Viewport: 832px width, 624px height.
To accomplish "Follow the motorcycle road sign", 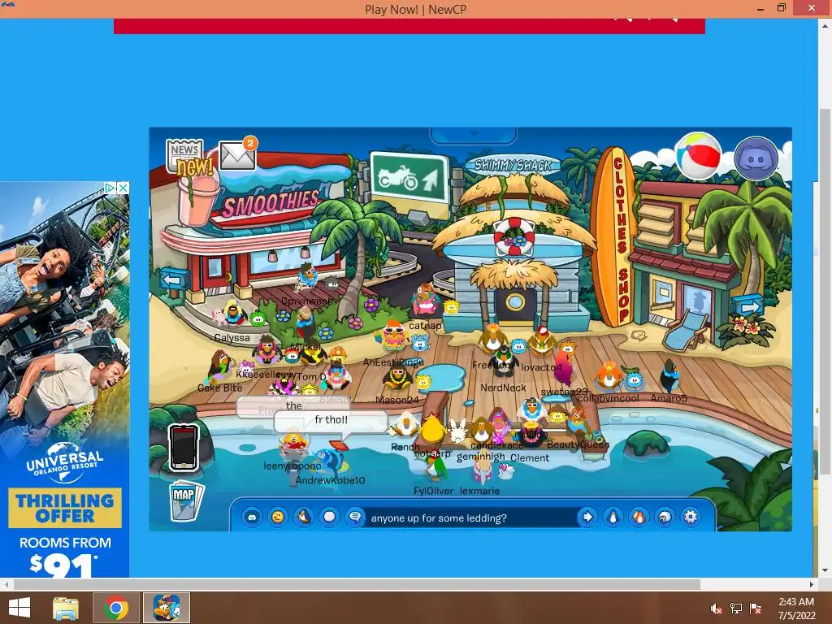I will (x=409, y=178).
